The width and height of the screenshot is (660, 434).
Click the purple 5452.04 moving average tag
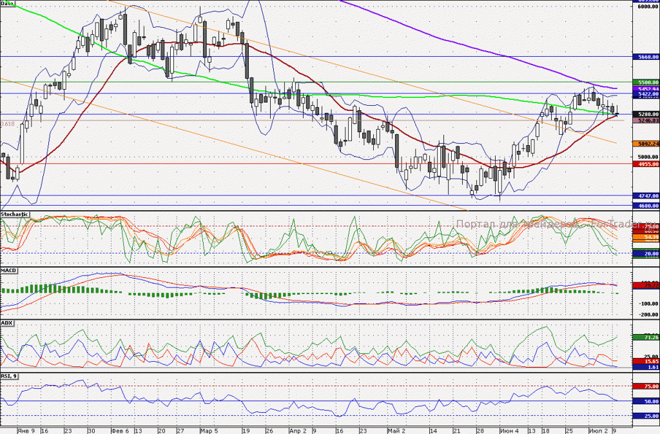pyautogui.click(x=646, y=89)
